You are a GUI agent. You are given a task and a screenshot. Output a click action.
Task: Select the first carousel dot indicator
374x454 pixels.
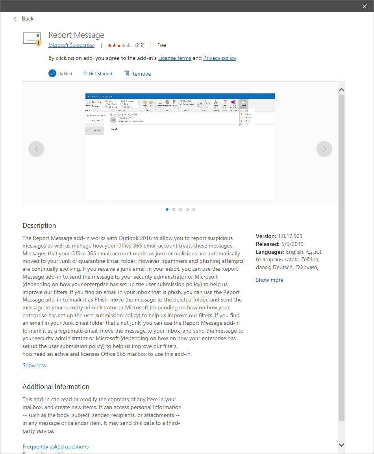167,209
